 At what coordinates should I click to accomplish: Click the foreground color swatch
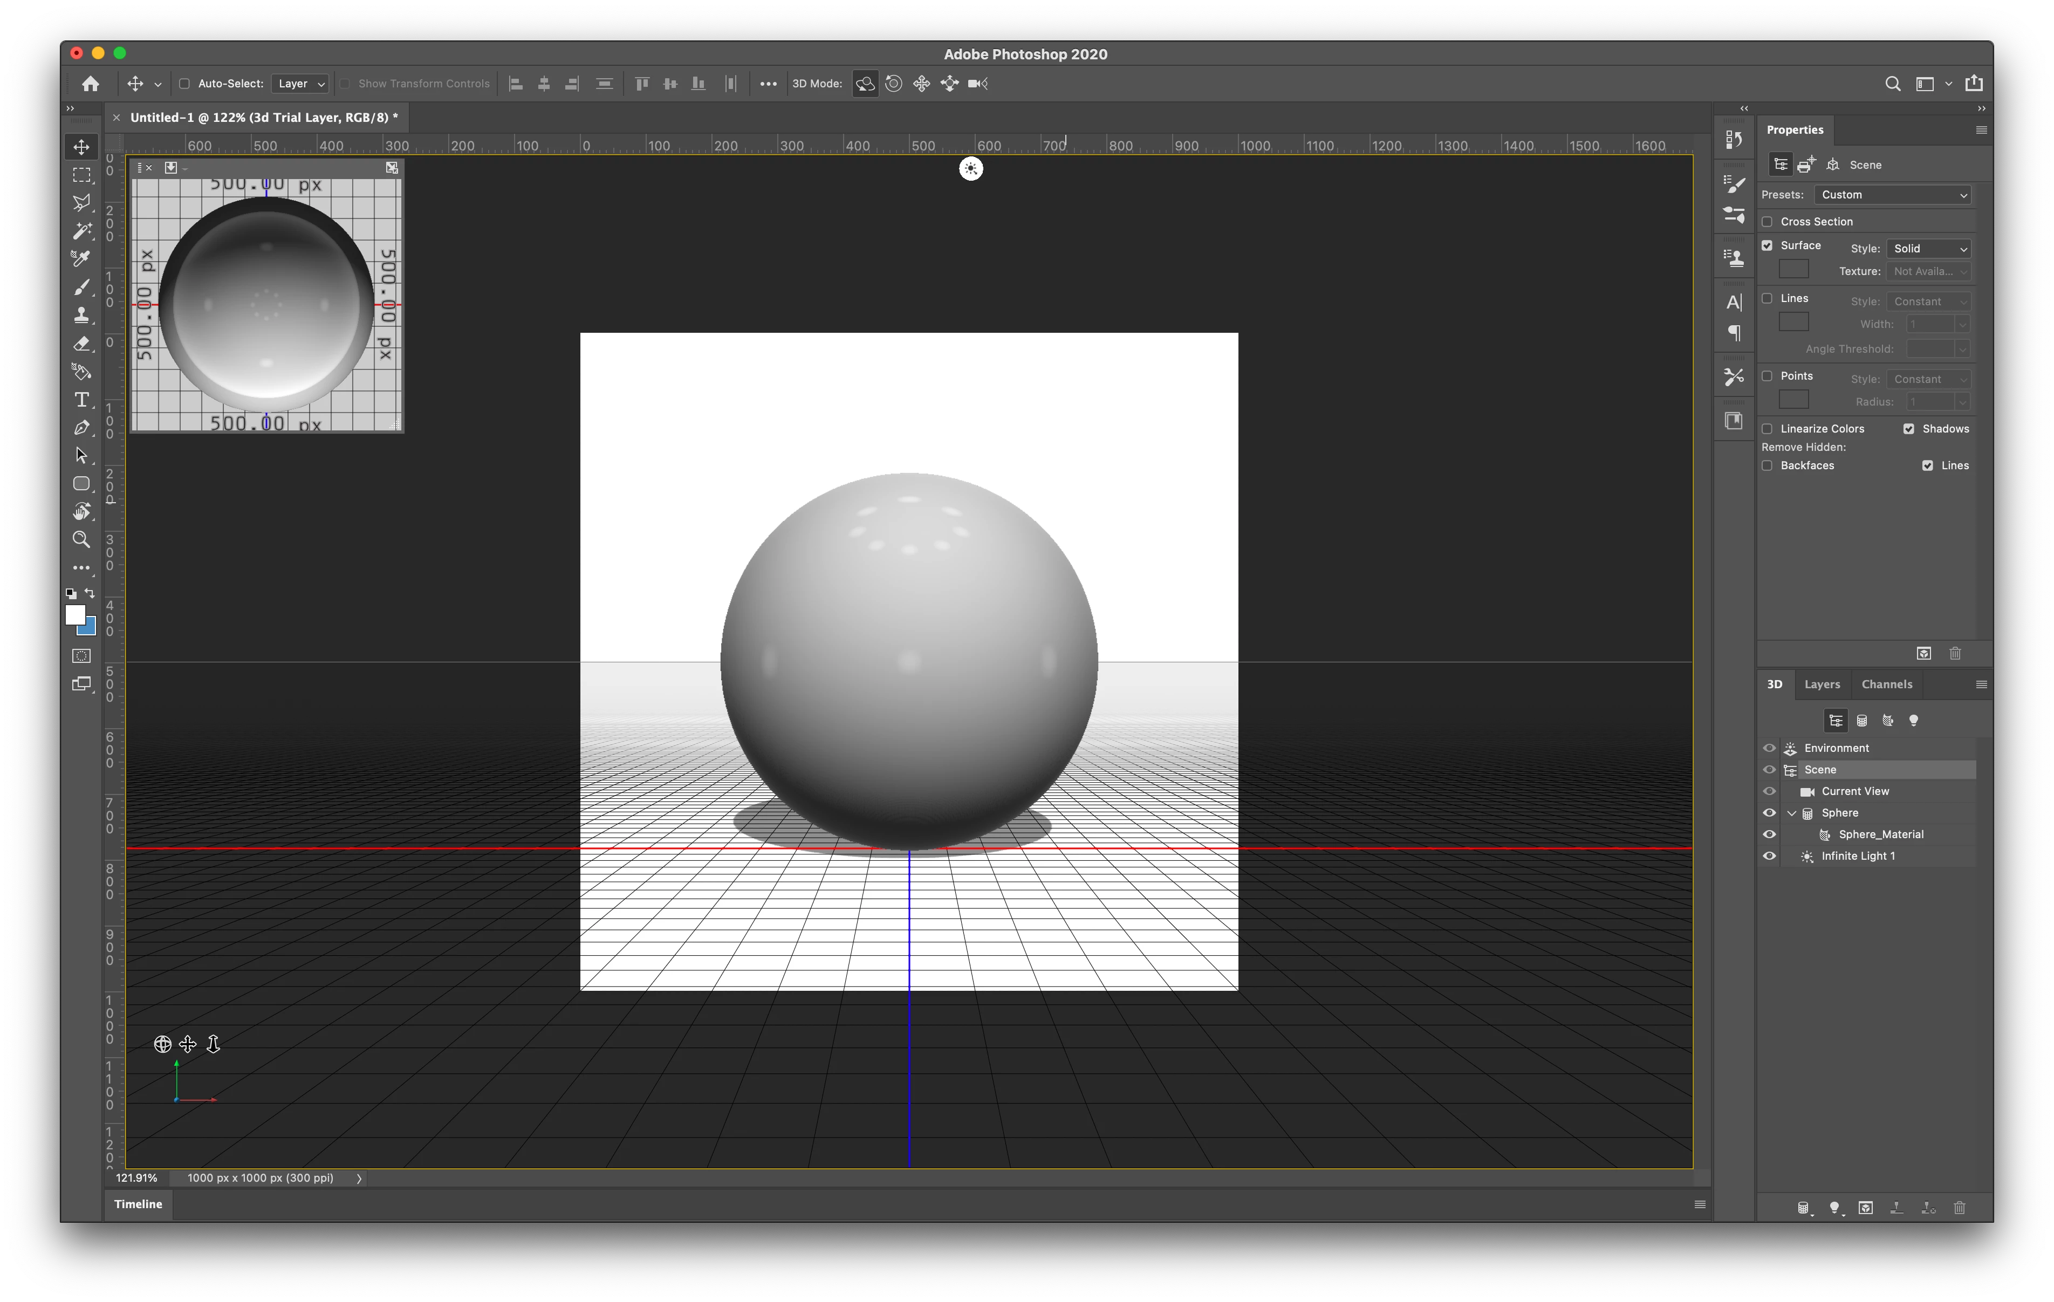tap(75, 615)
